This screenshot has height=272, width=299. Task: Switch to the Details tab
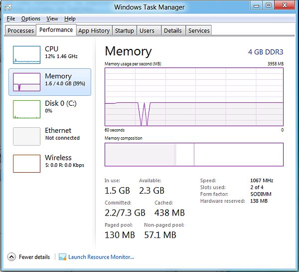click(172, 30)
